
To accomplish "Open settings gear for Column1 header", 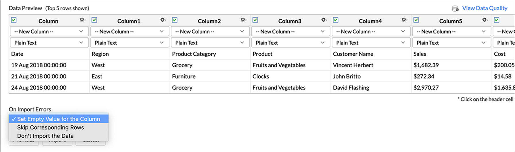I will click(163, 20).
